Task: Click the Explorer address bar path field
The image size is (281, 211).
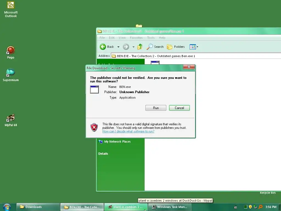Action: pos(196,56)
